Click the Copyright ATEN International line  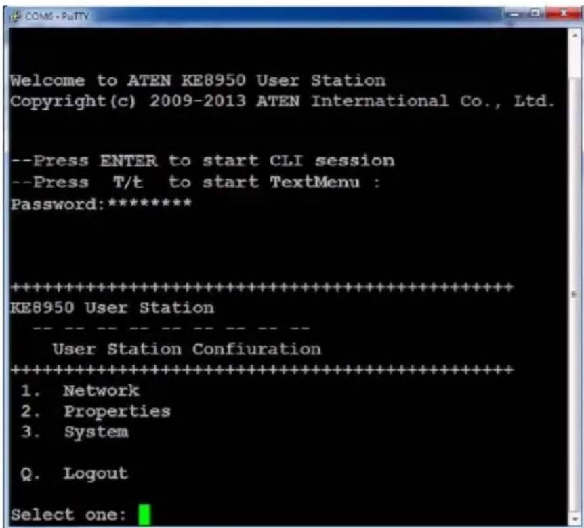283,102
